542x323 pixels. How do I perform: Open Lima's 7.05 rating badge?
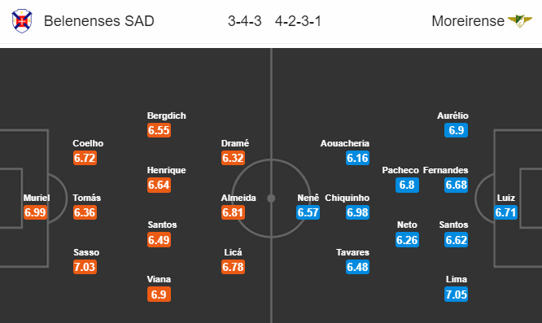coord(457,295)
